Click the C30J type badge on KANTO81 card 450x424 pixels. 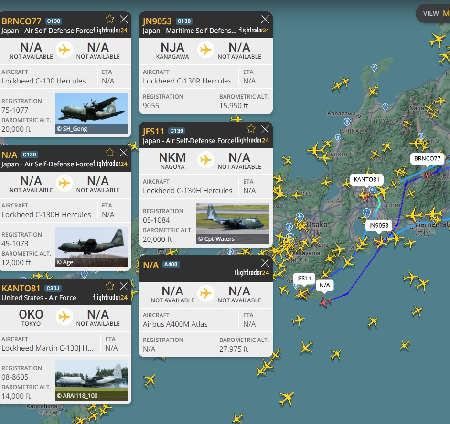click(x=53, y=288)
